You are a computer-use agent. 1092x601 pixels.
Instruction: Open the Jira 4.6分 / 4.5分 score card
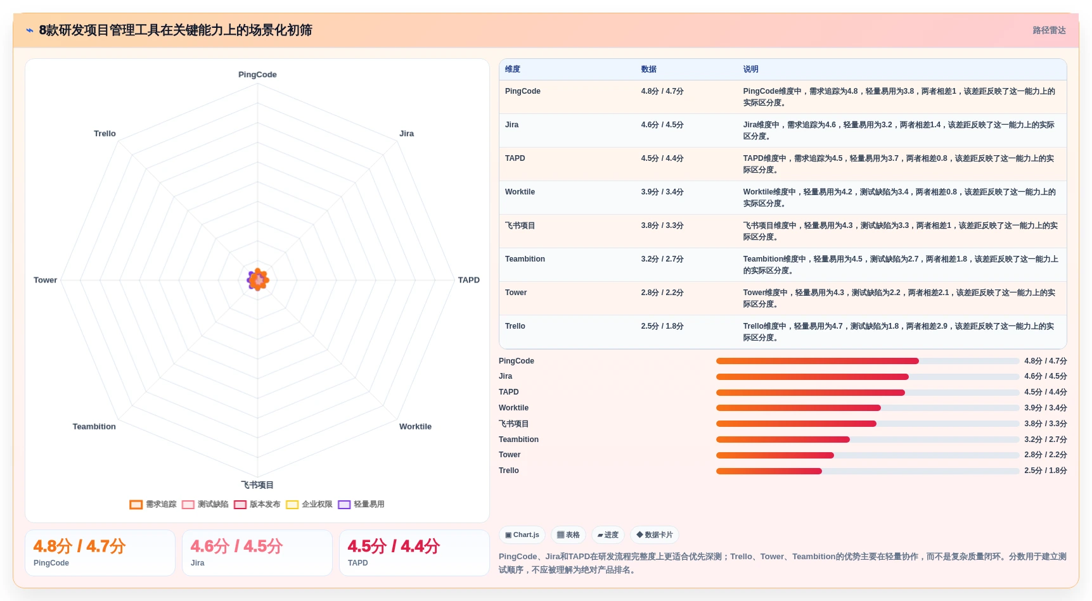pos(257,553)
